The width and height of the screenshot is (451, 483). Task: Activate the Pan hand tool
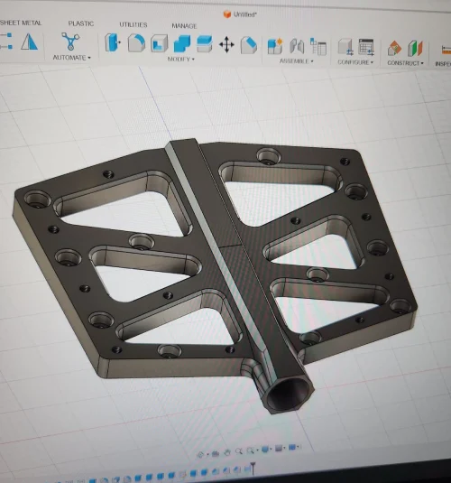pyautogui.click(x=227, y=452)
